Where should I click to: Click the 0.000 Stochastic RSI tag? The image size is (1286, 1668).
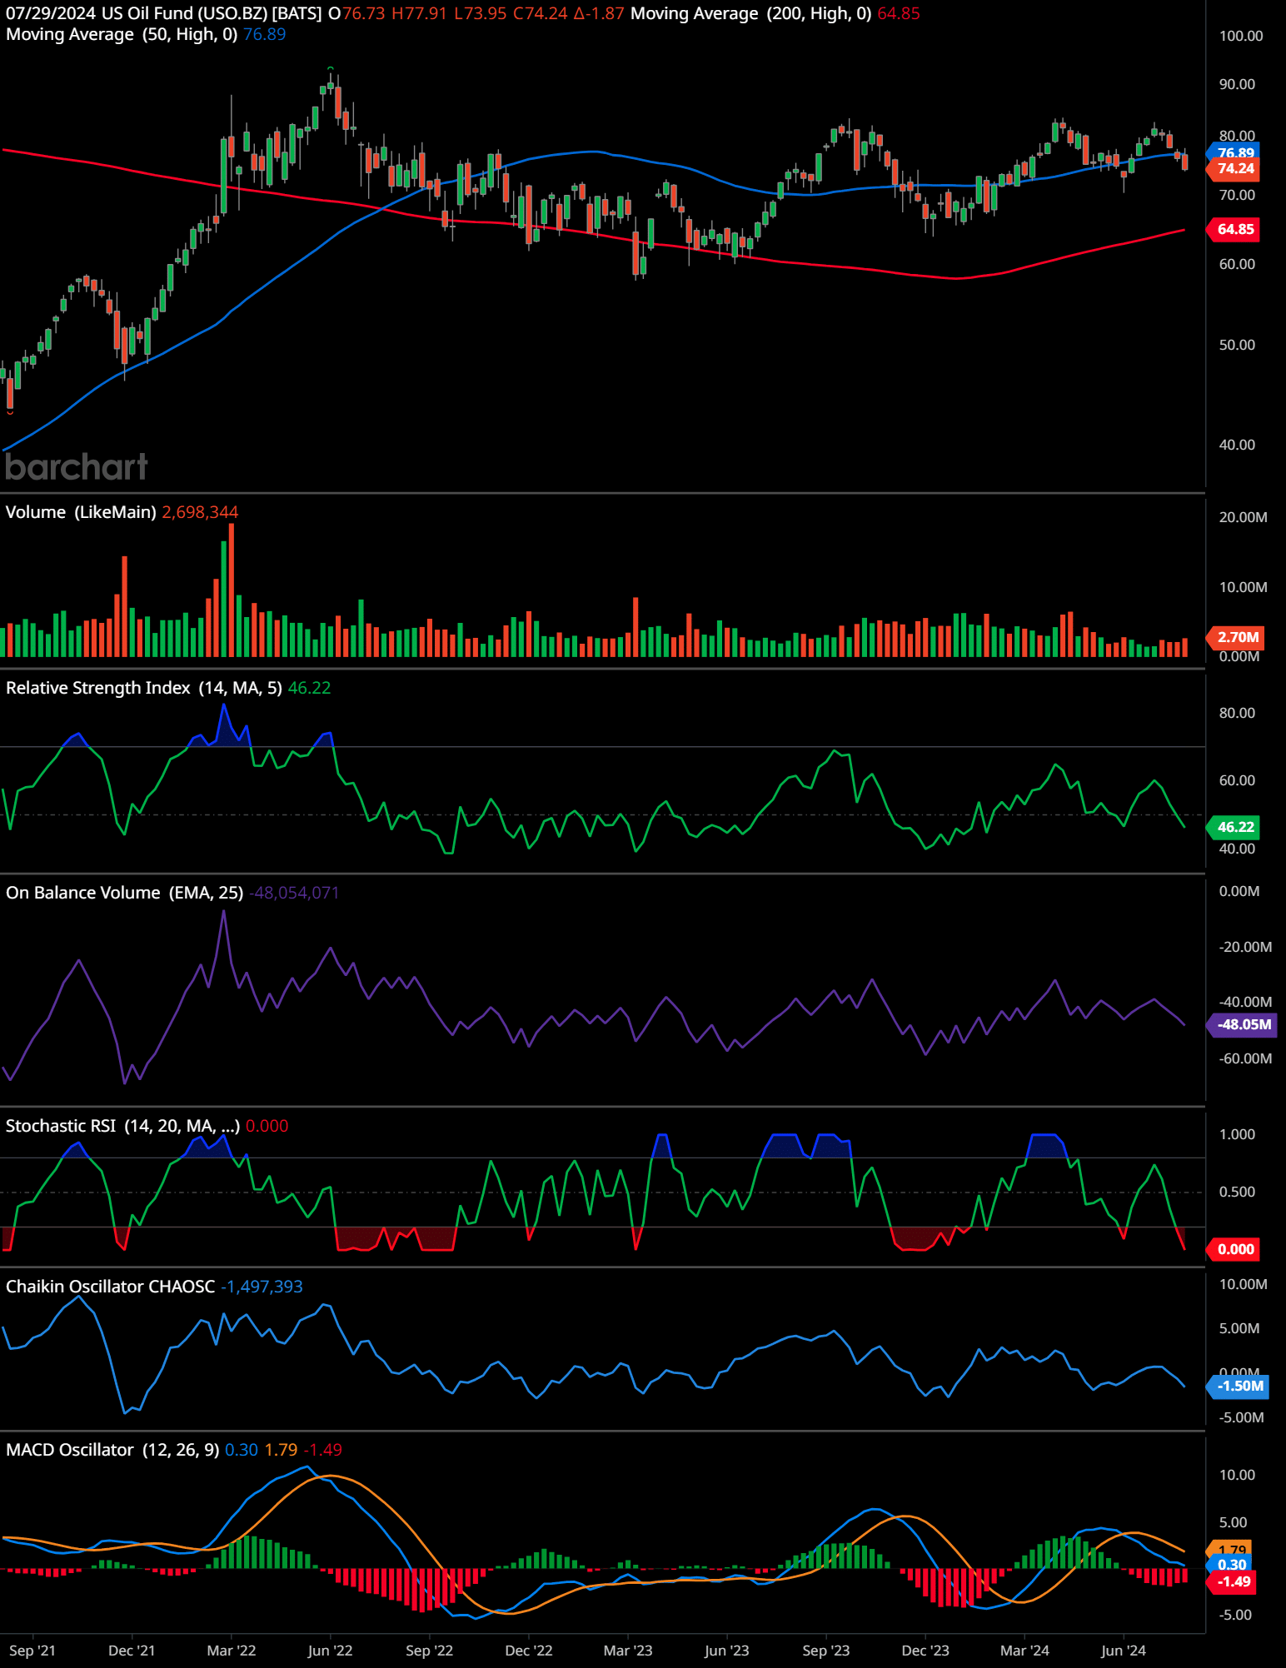[1234, 1250]
